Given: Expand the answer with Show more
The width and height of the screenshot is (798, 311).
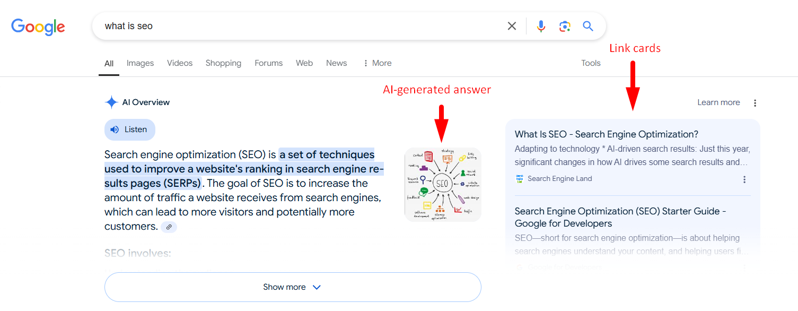Looking at the screenshot, I should 293,287.
